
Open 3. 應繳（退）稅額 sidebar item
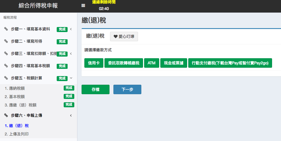(21, 105)
